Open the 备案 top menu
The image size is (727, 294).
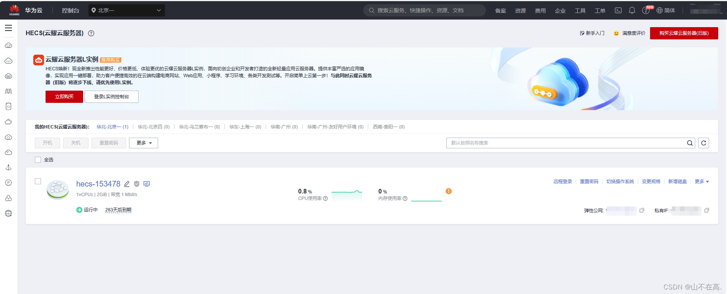500,11
